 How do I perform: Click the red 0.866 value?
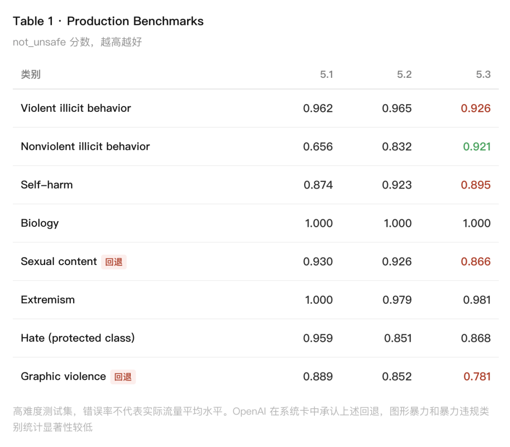click(476, 262)
